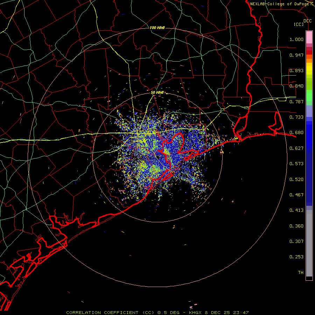Select the 0.413 scale value

click(x=296, y=210)
